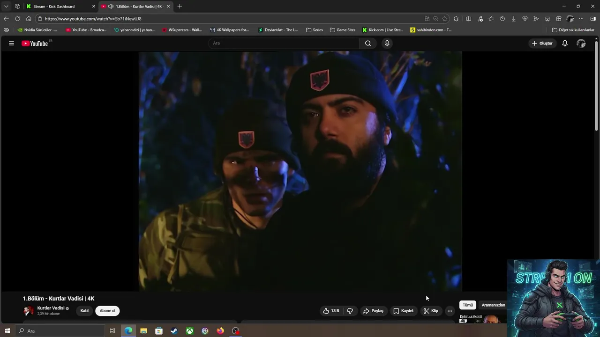This screenshot has height=337, width=600.
Task: Open the YouTube guide hamburger menu
Action: (x=11, y=43)
